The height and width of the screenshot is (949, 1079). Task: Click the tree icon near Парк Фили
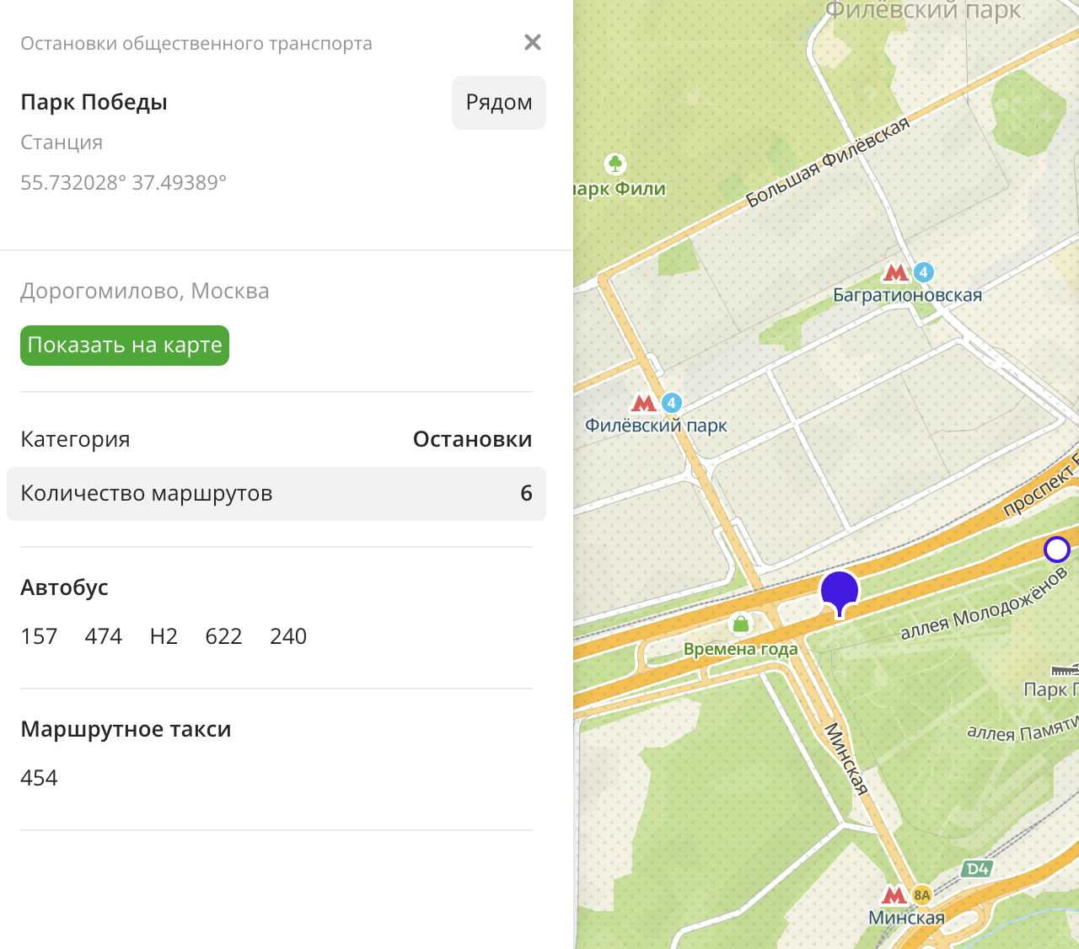coord(616,163)
